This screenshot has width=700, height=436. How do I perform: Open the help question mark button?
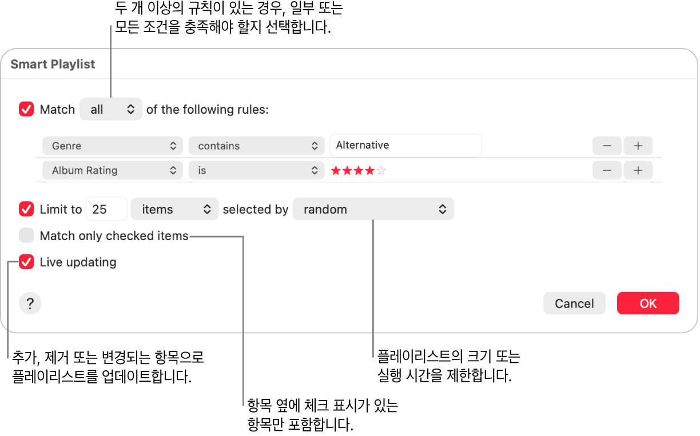pos(30,303)
